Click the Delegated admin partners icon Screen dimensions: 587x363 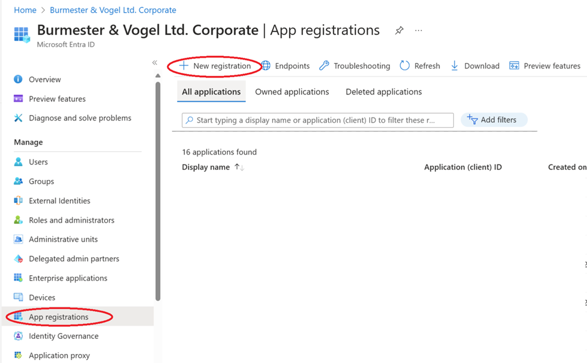tap(18, 259)
